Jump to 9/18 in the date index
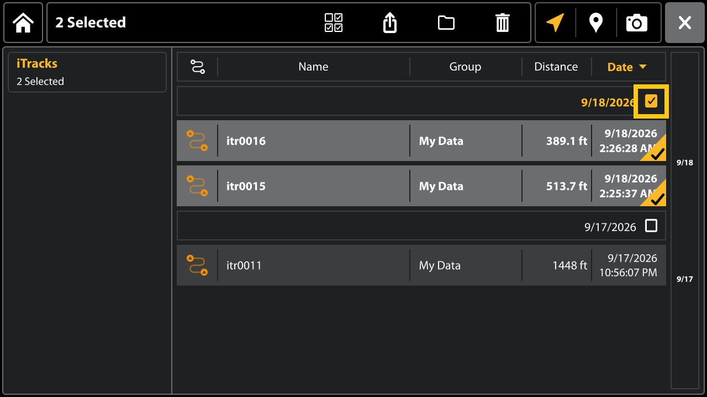707x397 pixels. pyautogui.click(x=685, y=163)
